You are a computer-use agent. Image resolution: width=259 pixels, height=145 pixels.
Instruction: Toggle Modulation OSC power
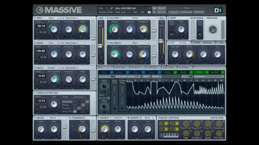[x=35, y=93]
